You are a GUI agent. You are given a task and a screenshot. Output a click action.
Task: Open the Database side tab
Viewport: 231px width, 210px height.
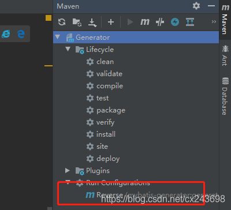coord(225,96)
